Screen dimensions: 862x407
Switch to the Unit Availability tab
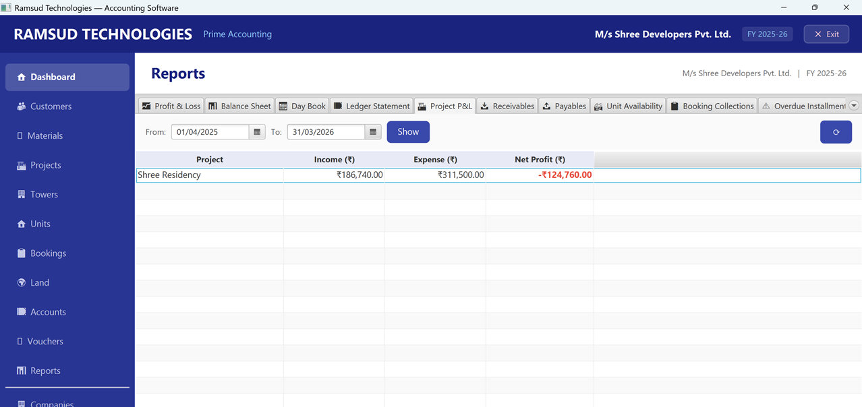(628, 106)
